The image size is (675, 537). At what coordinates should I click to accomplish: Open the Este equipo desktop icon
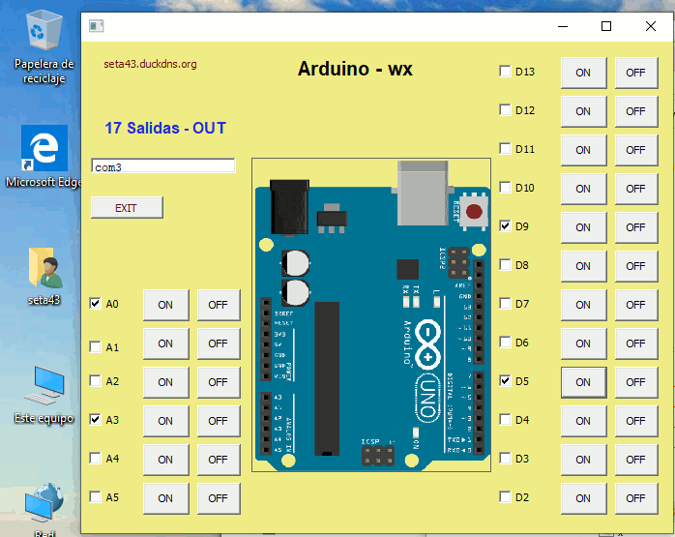pos(44,395)
